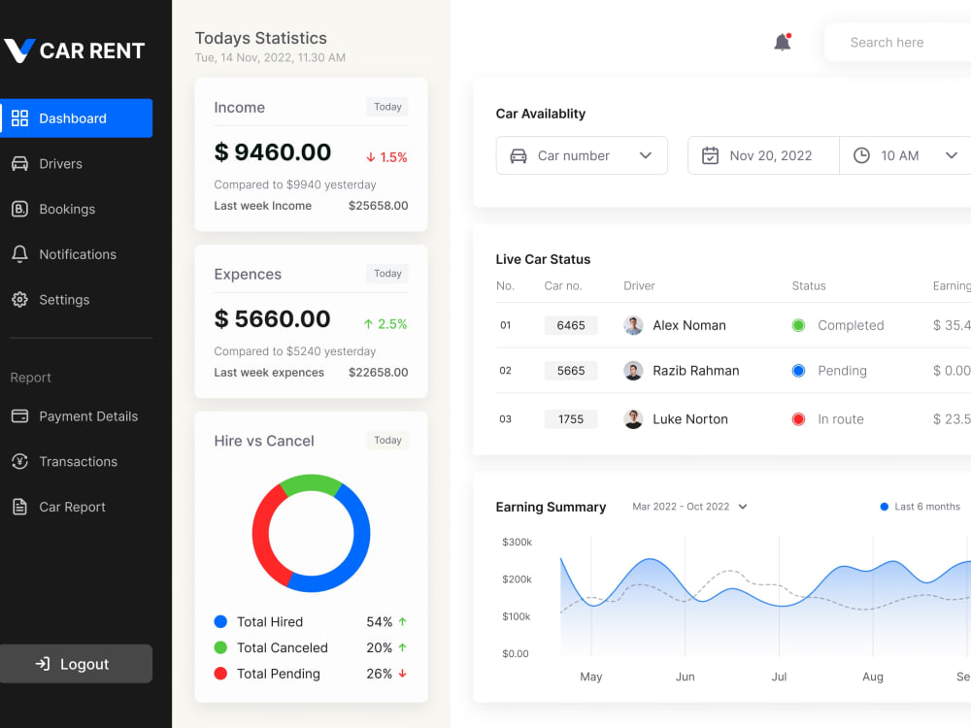Click the green up arrow beside 2.5%
The image size is (971, 728).
368,324
